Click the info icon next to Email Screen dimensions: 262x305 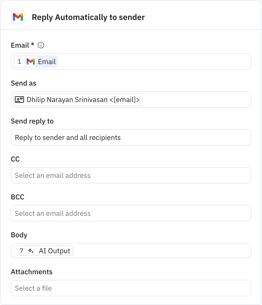[x=41, y=45]
